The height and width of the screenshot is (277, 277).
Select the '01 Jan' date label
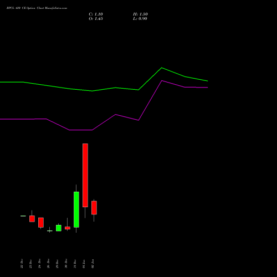[x=84, y=264]
